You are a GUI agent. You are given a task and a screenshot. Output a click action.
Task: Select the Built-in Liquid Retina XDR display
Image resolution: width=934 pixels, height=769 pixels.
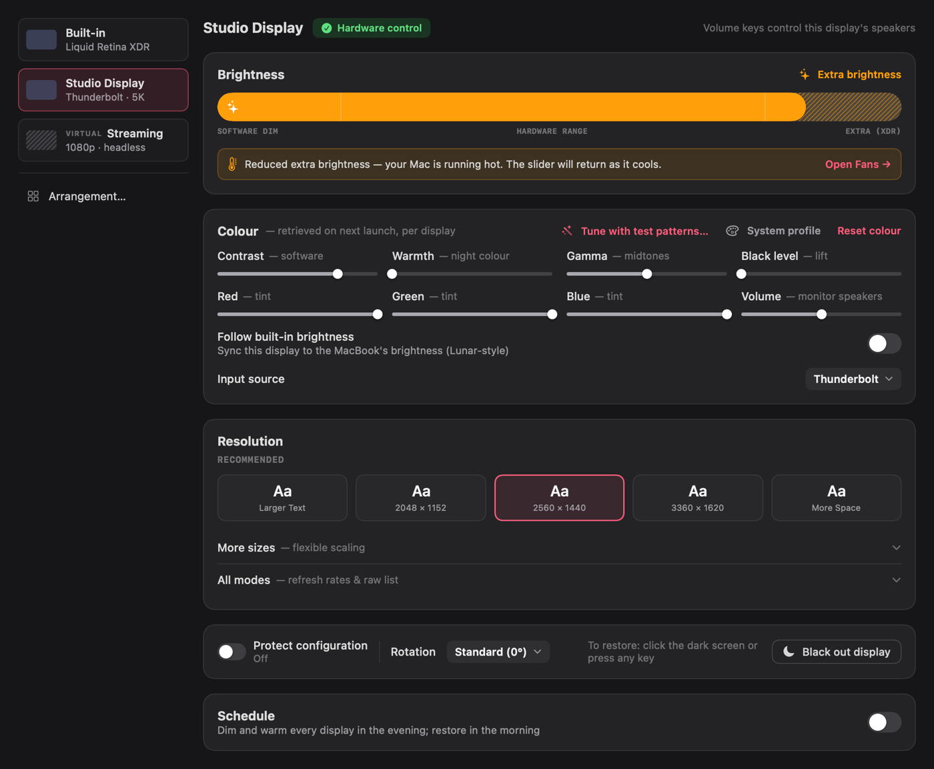click(x=103, y=39)
